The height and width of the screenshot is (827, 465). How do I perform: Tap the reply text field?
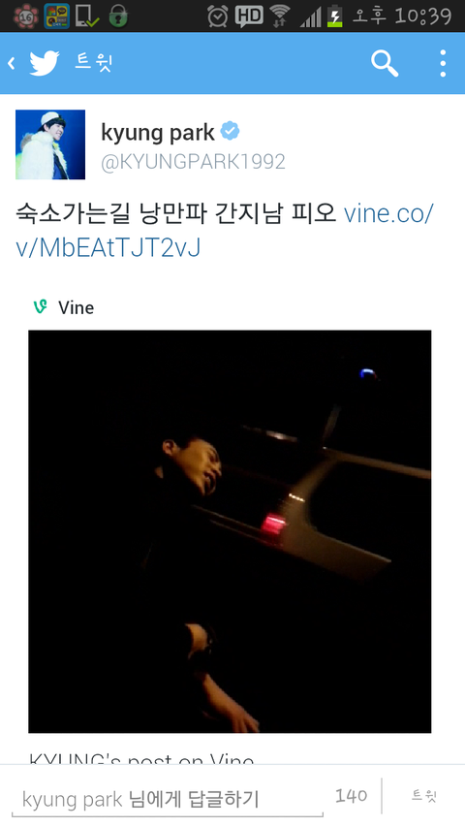click(168, 799)
